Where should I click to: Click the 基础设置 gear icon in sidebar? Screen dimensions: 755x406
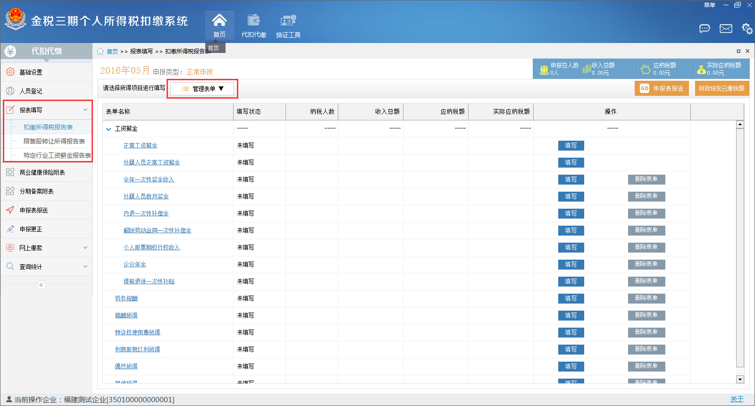coord(10,72)
